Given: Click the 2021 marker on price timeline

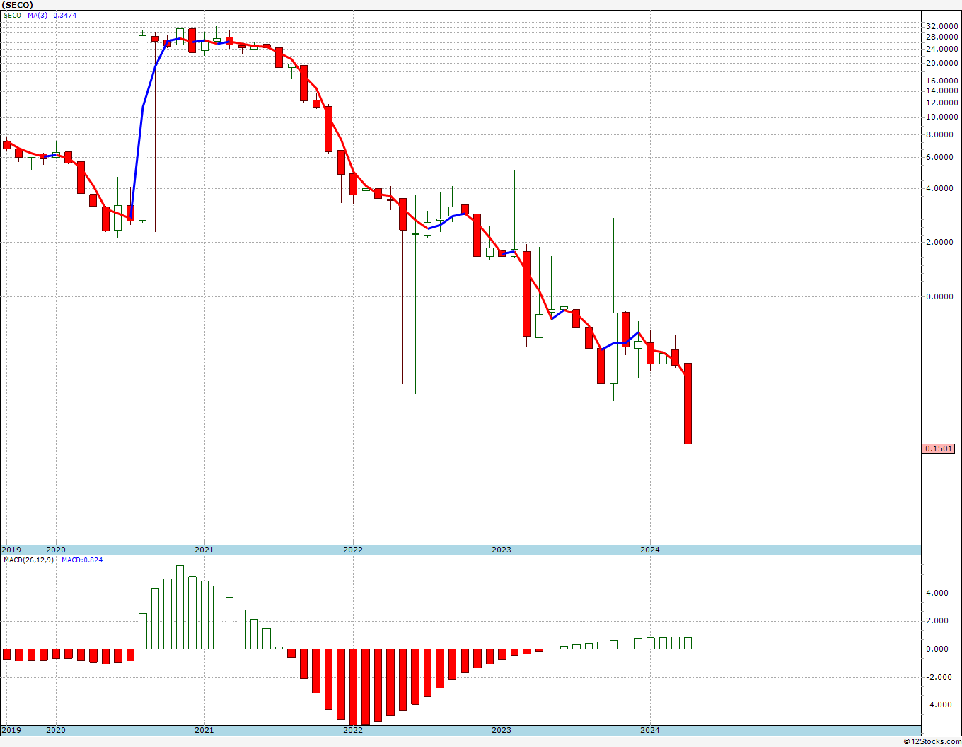Looking at the screenshot, I should click(x=204, y=550).
